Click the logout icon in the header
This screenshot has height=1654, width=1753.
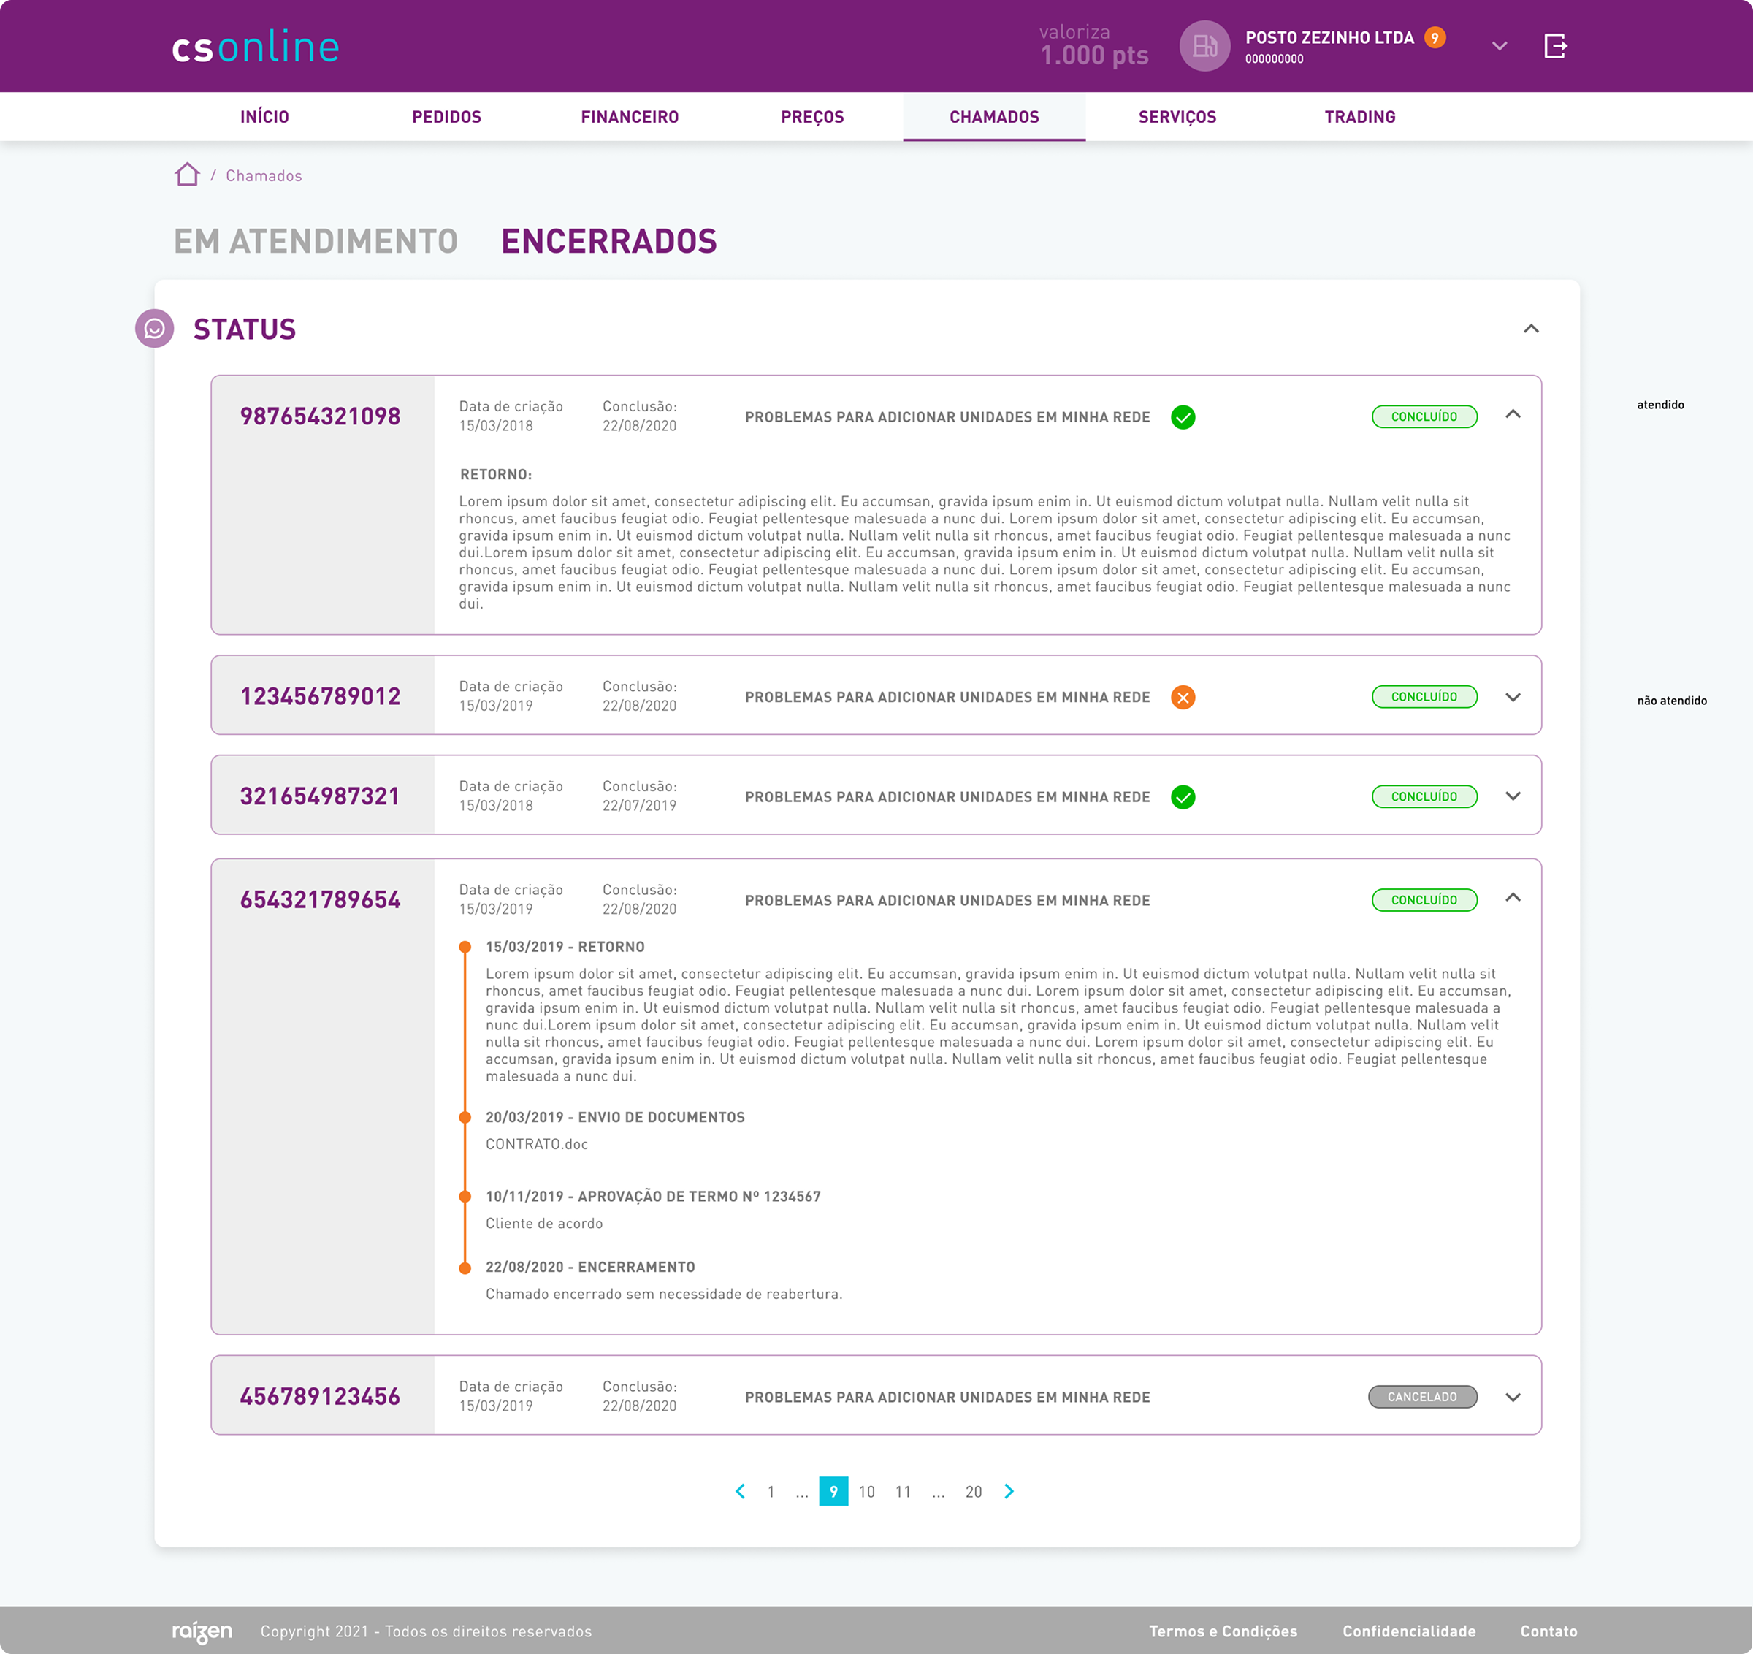click(x=1556, y=46)
